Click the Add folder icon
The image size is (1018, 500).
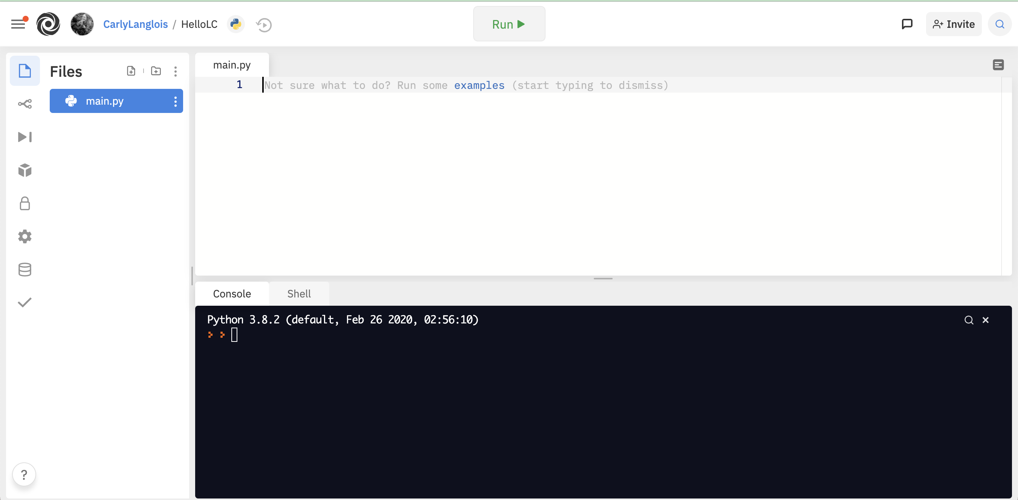click(x=156, y=71)
